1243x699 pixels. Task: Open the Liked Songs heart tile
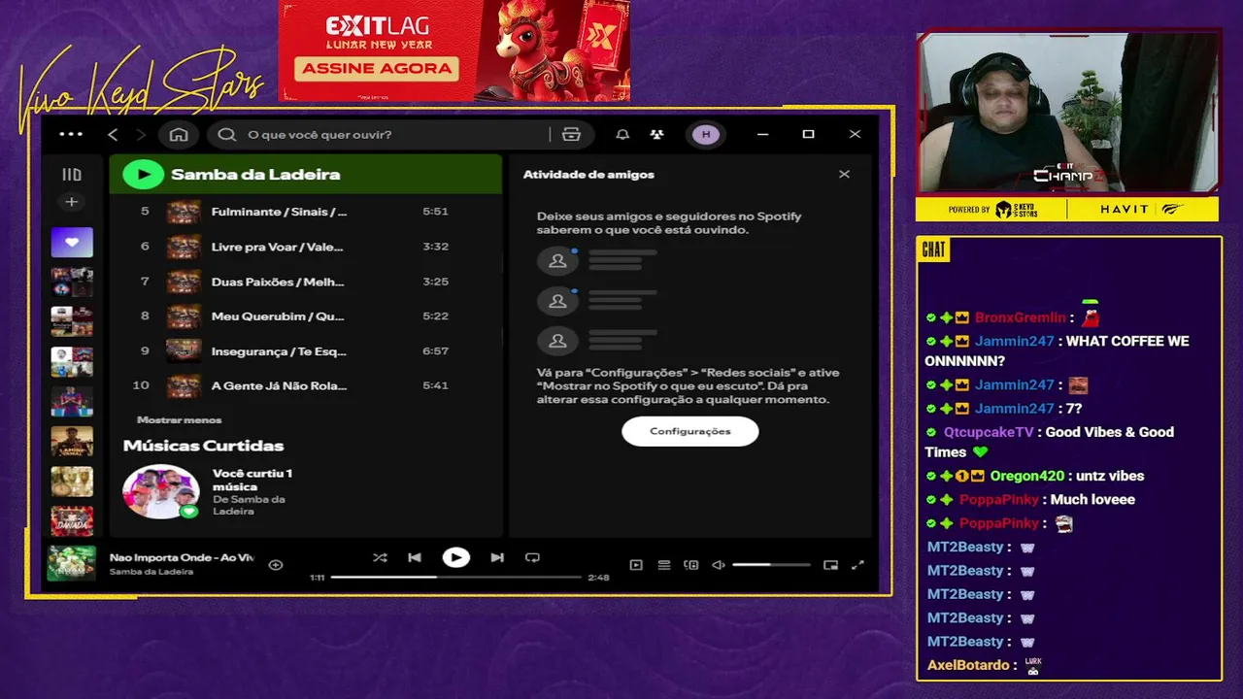coord(72,243)
